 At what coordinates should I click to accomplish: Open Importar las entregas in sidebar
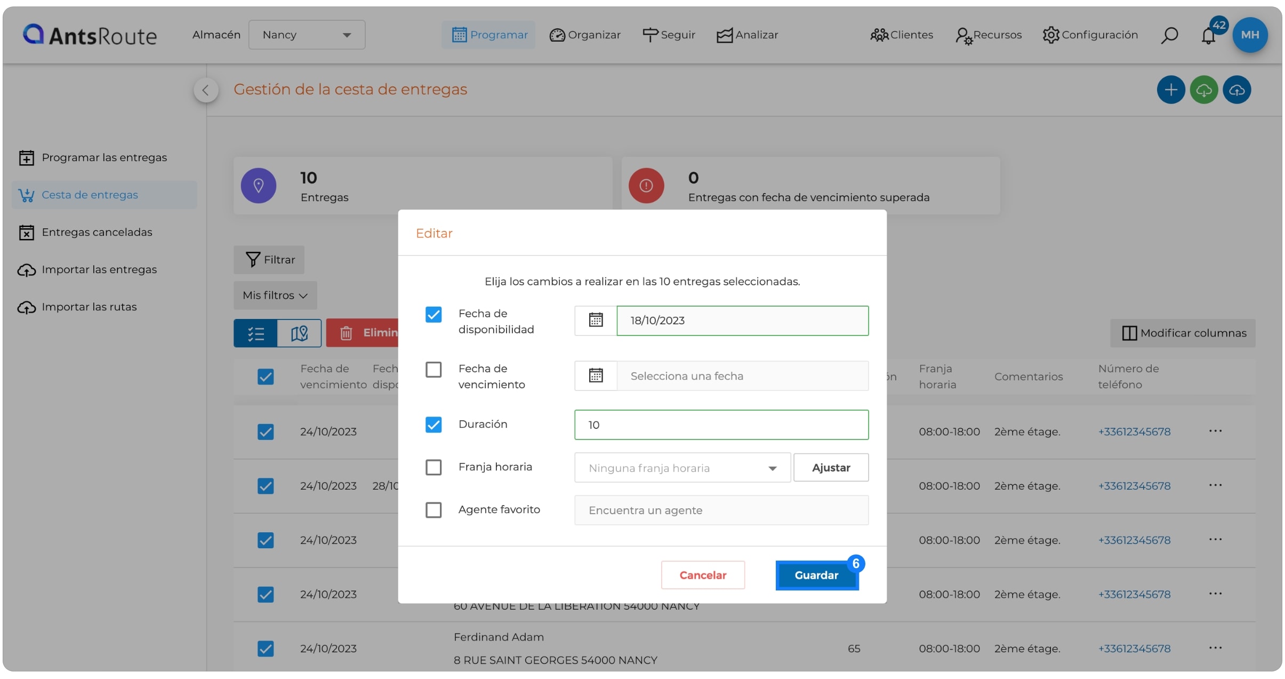[105, 270]
